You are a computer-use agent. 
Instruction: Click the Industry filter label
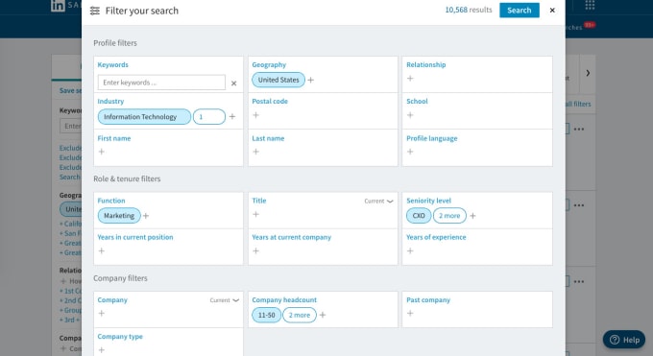pyautogui.click(x=110, y=102)
